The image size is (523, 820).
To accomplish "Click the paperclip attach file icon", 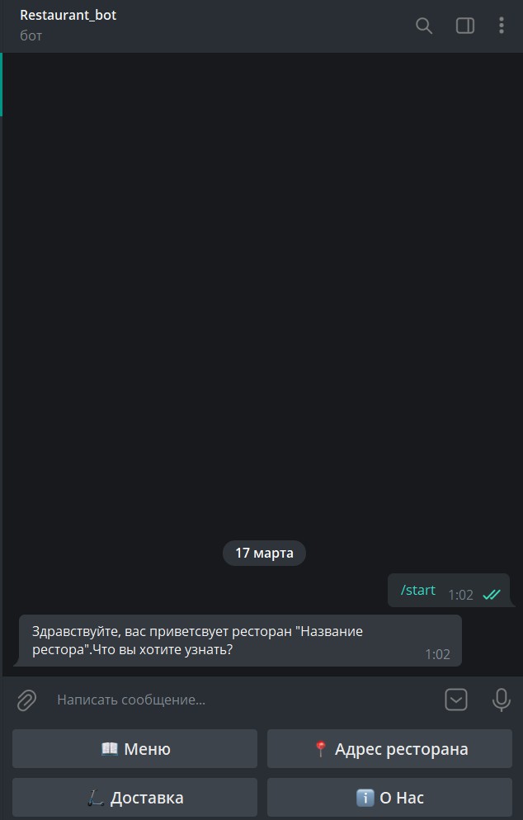I will click(26, 700).
